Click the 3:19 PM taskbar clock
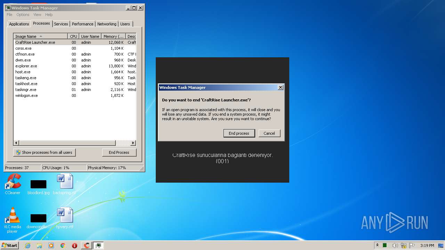445x250 pixels. click(427, 245)
